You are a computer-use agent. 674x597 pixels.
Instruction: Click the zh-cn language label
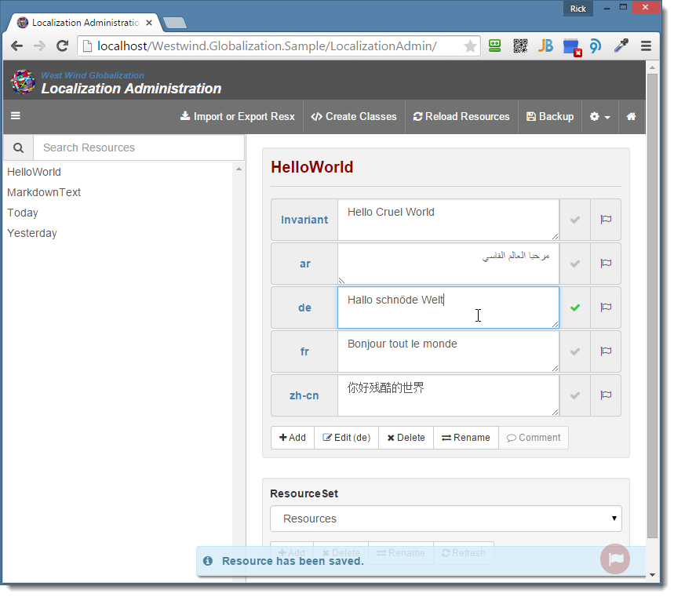pyautogui.click(x=304, y=395)
